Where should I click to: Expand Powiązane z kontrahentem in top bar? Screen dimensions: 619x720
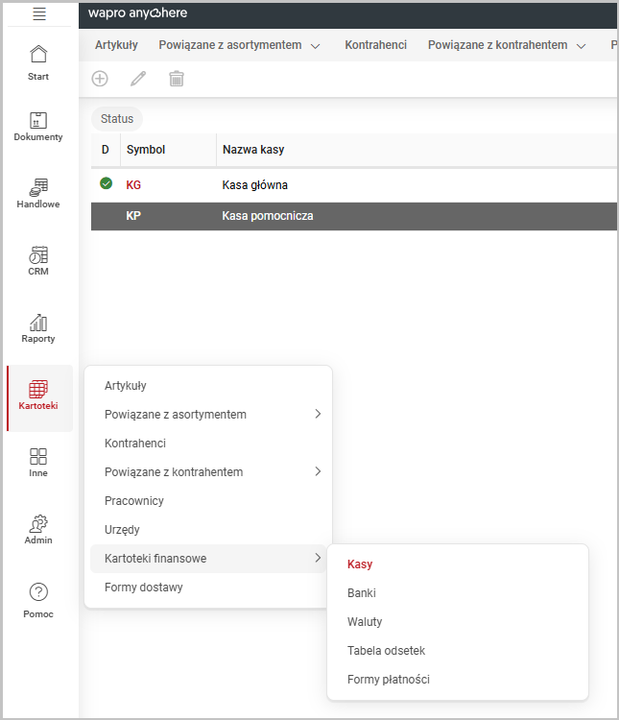pos(506,45)
